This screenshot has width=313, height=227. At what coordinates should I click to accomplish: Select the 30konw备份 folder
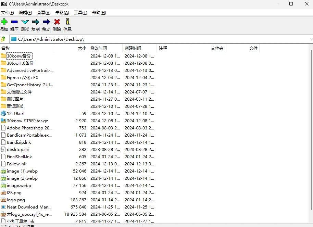coord(18,56)
